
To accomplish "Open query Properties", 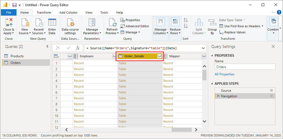I will tap(130, 20).
